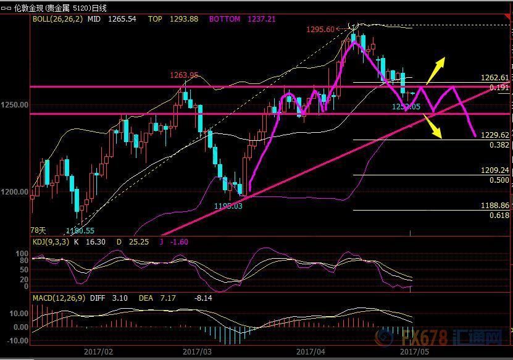Click the 1263.95 peak price label
This screenshot has height=360, width=513.
point(184,75)
